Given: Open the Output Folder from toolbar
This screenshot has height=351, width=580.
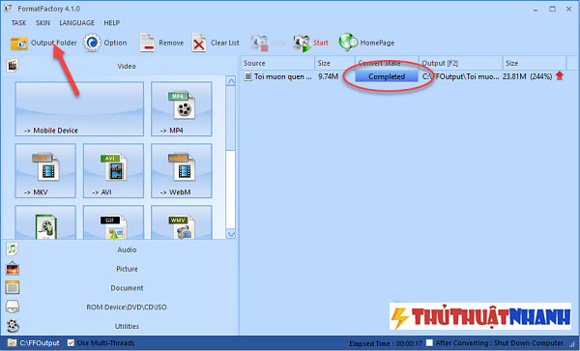Looking at the screenshot, I should 43,43.
